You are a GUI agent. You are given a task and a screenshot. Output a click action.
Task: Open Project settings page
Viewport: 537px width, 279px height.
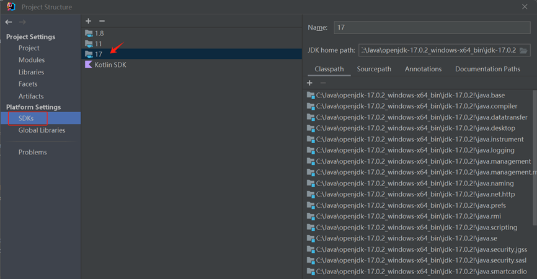[29, 48]
